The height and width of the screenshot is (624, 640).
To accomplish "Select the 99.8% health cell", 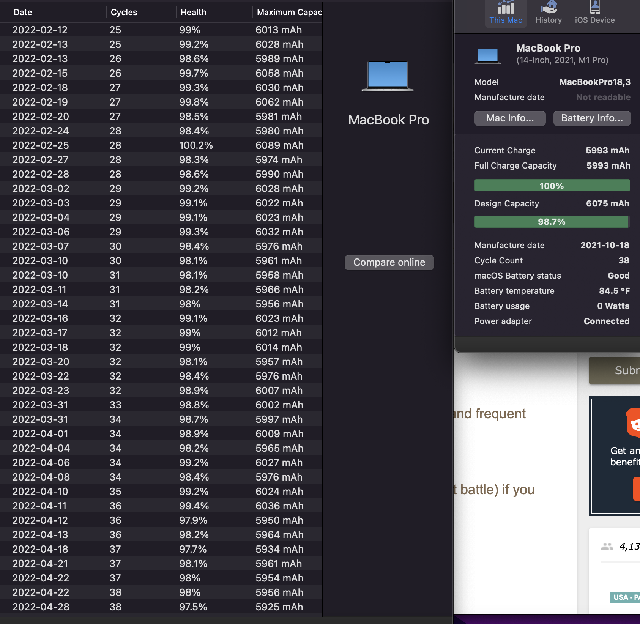I will tap(194, 102).
